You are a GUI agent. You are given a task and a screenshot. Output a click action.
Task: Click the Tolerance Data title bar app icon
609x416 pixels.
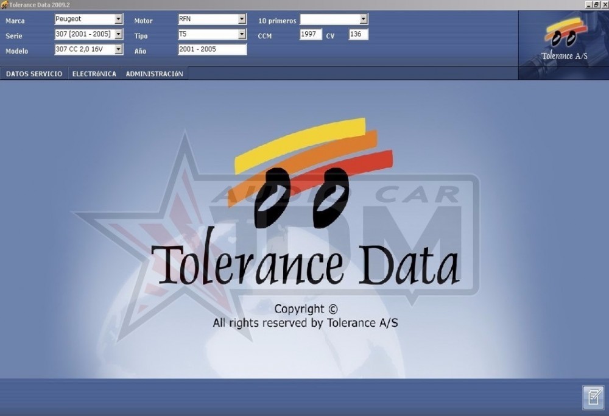pos(4,5)
